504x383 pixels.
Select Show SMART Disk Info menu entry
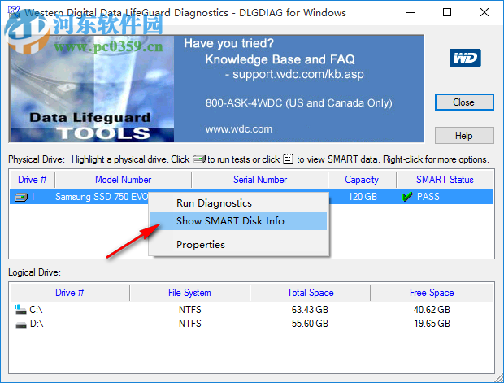point(238,221)
